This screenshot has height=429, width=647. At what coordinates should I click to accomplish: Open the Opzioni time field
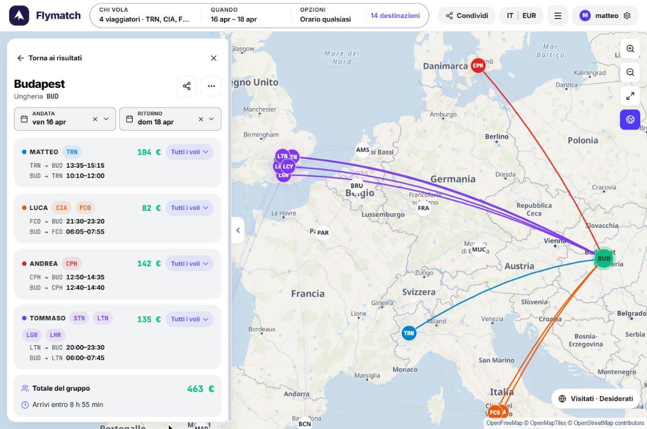326,16
